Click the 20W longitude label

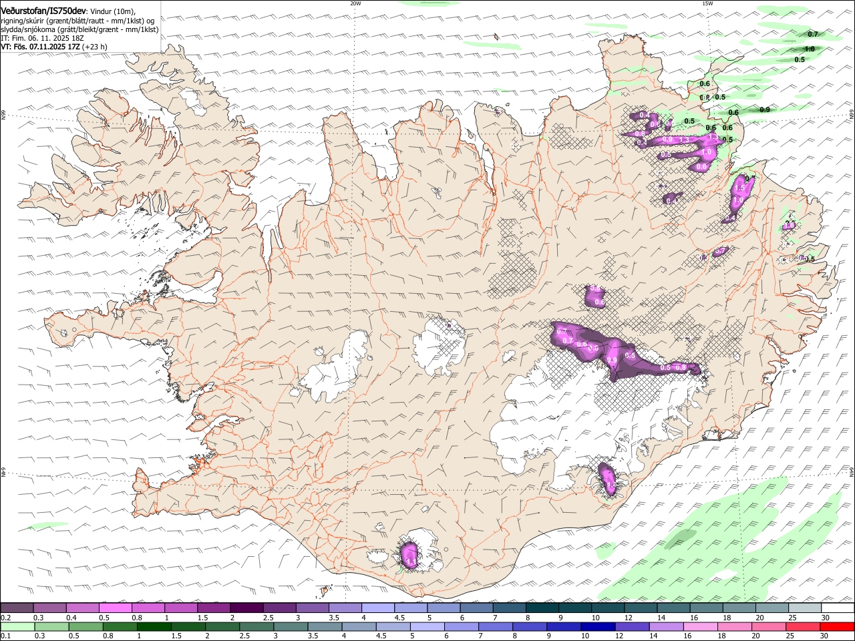click(355, 3)
